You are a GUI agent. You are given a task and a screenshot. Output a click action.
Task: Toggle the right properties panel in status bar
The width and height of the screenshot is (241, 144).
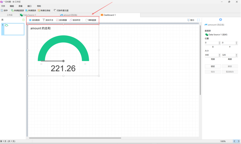point(238,141)
